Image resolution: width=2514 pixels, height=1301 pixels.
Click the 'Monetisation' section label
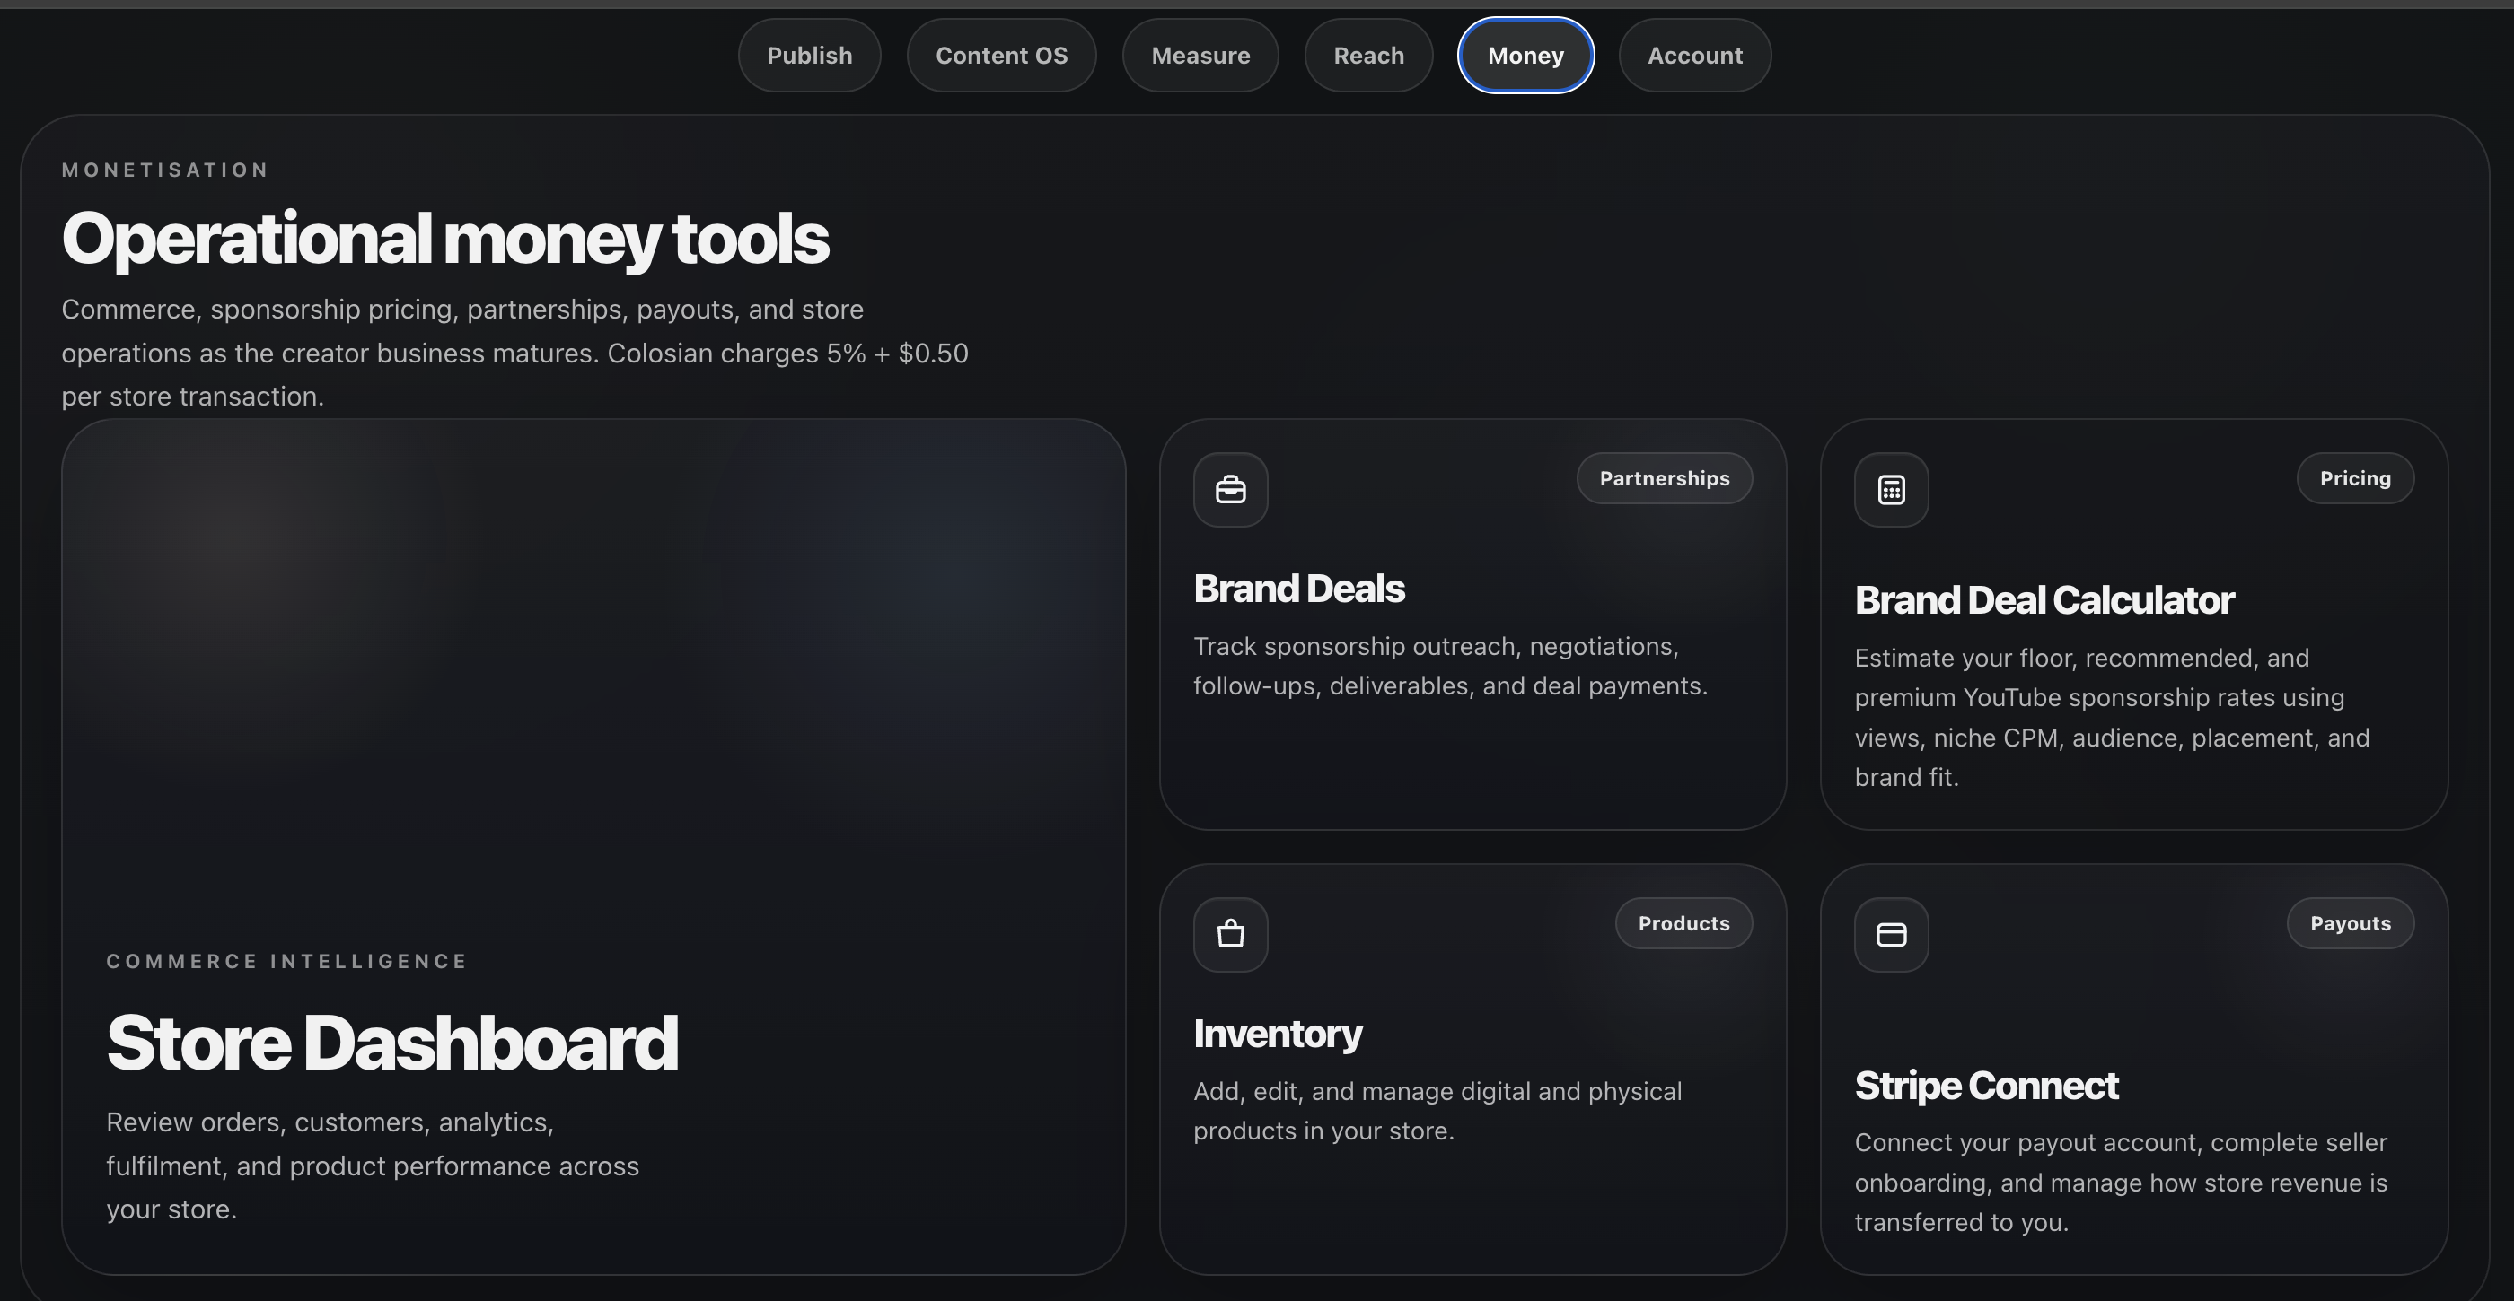(x=165, y=170)
